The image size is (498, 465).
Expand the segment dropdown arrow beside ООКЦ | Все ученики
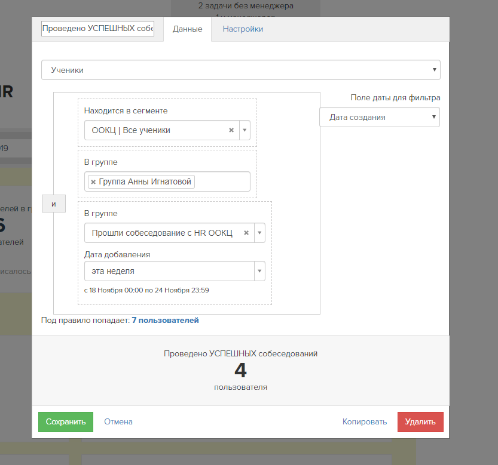(x=245, y=130)
